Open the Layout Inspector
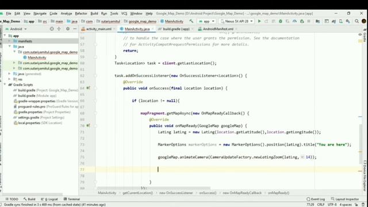Viewport: 368px width, 207px height. (345, 199)
